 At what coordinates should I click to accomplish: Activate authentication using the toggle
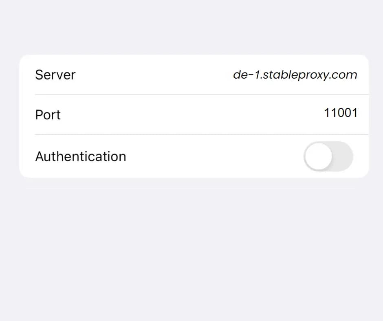point(328,156)
